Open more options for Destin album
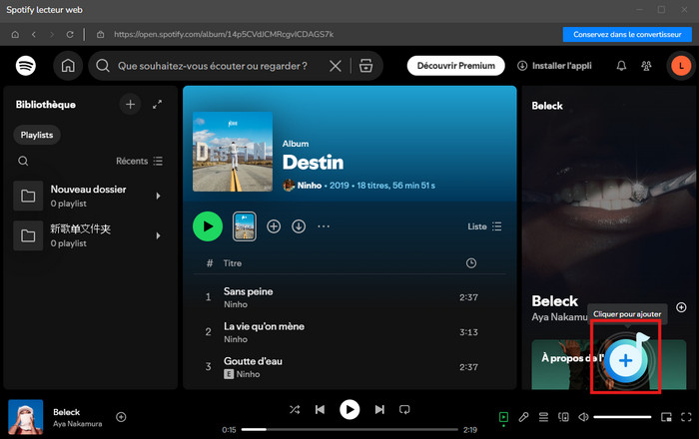Image resolution: width=699 pixels, height=439 pixels. (324, 226)
